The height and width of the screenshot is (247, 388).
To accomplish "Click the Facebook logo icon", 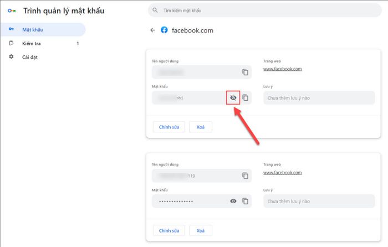I will tap(164, 30).
